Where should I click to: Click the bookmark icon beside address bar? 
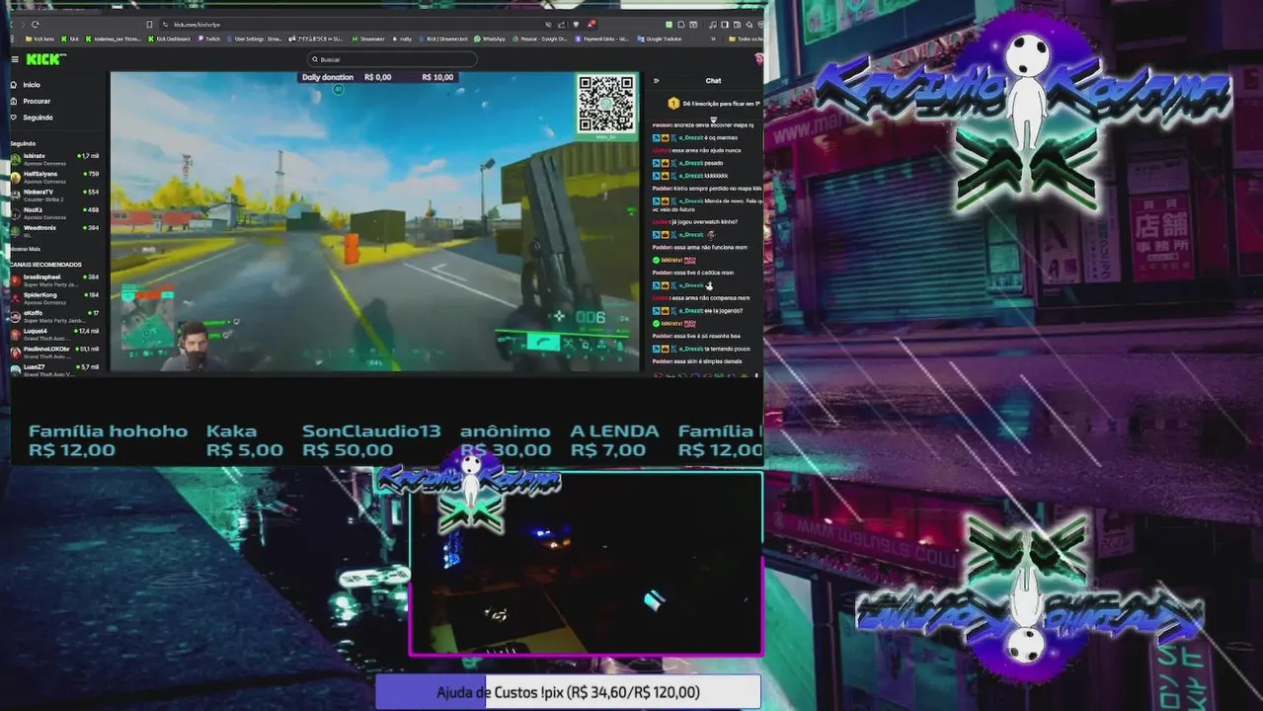coord(149,24)
